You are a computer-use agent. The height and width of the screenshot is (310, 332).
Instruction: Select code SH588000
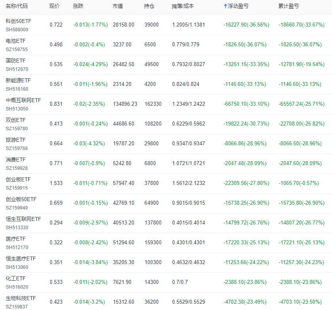coord(17,30)
